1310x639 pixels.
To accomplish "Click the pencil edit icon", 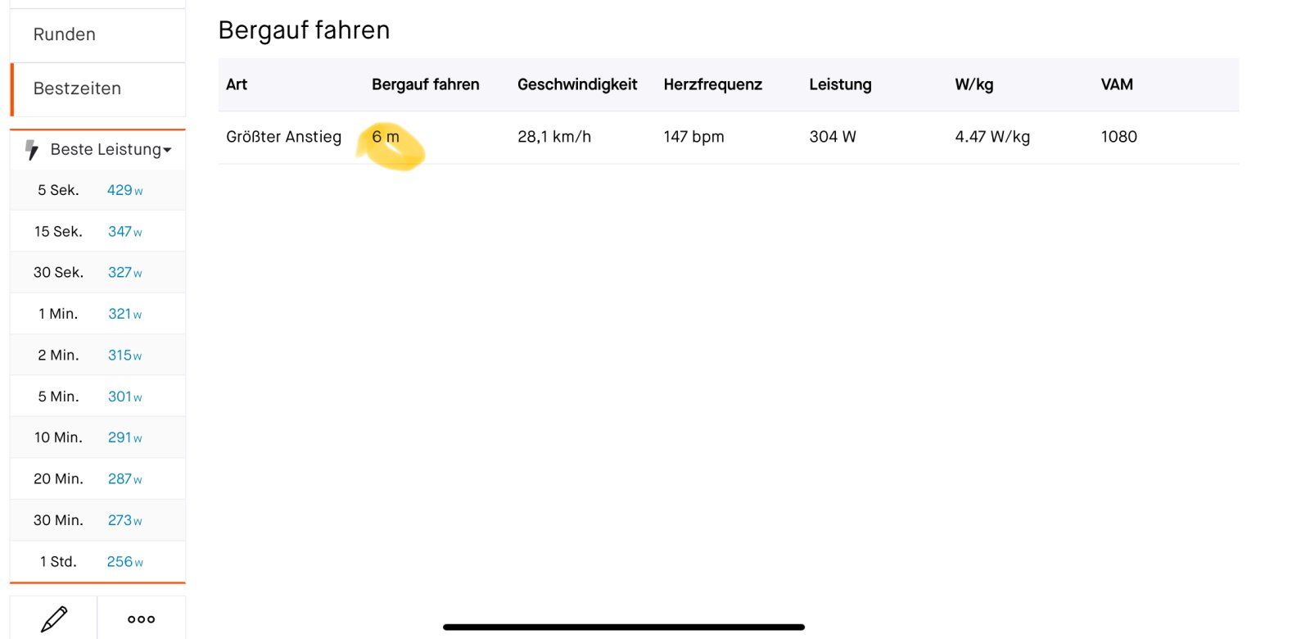I will click(x=54, y=619).
